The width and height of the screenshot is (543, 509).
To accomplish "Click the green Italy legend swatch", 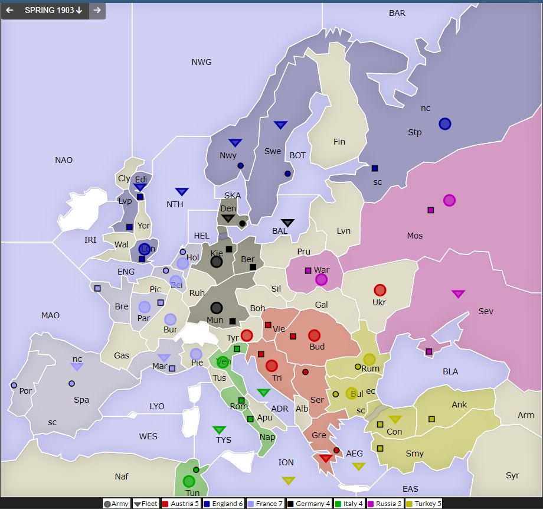I will (338, 504).
